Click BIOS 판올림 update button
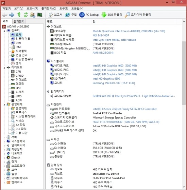Viewport: 187px width, 190px height. [x=112, y=15]
